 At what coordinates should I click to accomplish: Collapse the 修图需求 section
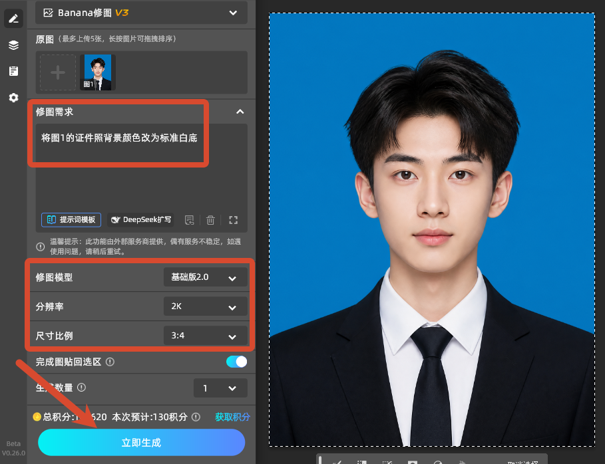coord(240,112)
